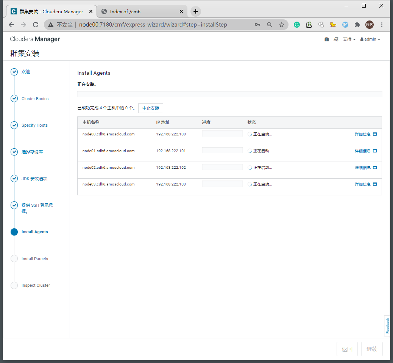Open the parcels gift-box icon in header
Viewport: 393px width, 363px height.
tap(327, 39)
